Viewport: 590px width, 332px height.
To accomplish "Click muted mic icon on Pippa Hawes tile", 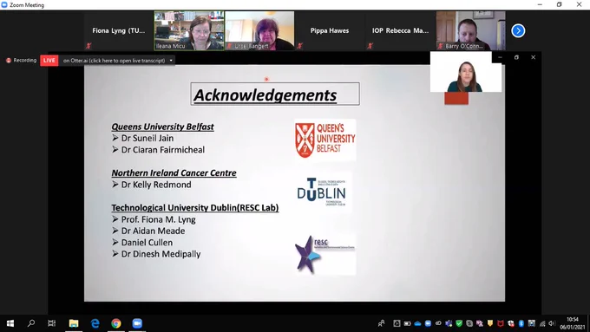I will (x=300, y=46).
